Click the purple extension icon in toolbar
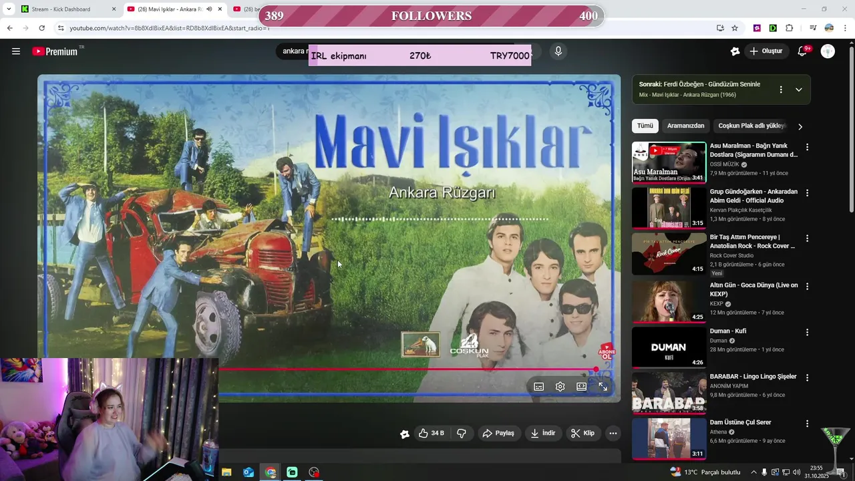Viewport: 855px width, 481px height. pyautogui.click(x=757, y=28)
